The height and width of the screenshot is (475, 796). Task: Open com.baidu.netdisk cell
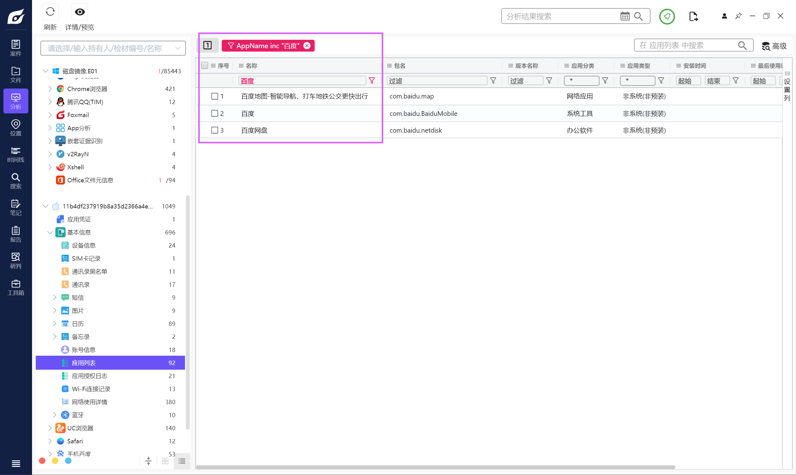(415, 130)
